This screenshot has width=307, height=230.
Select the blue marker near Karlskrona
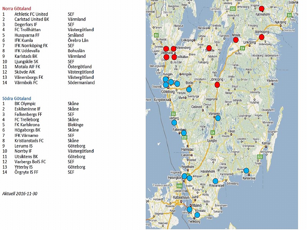coord(246,171)
